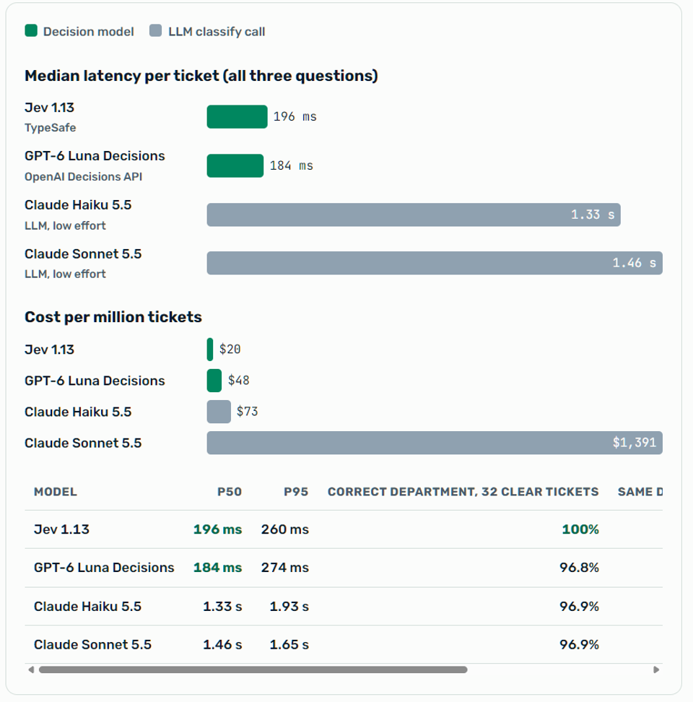The image size is (693, 702).
Task: Click GPT-6 Luna Decisions in the latency chart
Action: [95, 156]
